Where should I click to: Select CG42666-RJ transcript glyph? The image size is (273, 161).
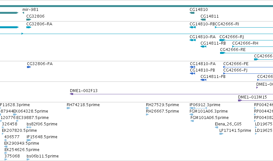click(x=246, y=40)
